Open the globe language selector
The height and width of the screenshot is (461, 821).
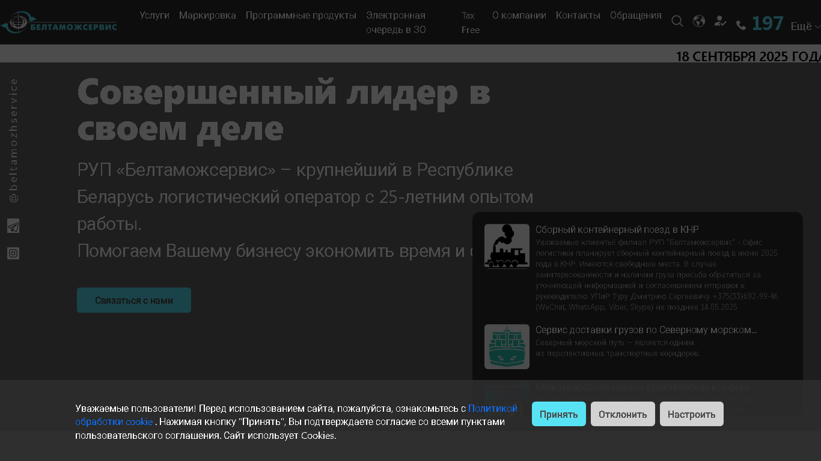[x=698, y=22]
